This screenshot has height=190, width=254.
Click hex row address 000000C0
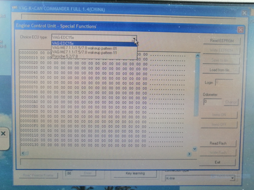pos(29,111)
